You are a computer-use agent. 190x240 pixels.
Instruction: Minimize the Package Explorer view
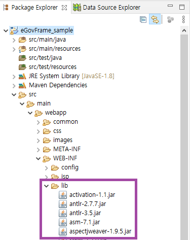pyautogui.click(x=170, y=6)
